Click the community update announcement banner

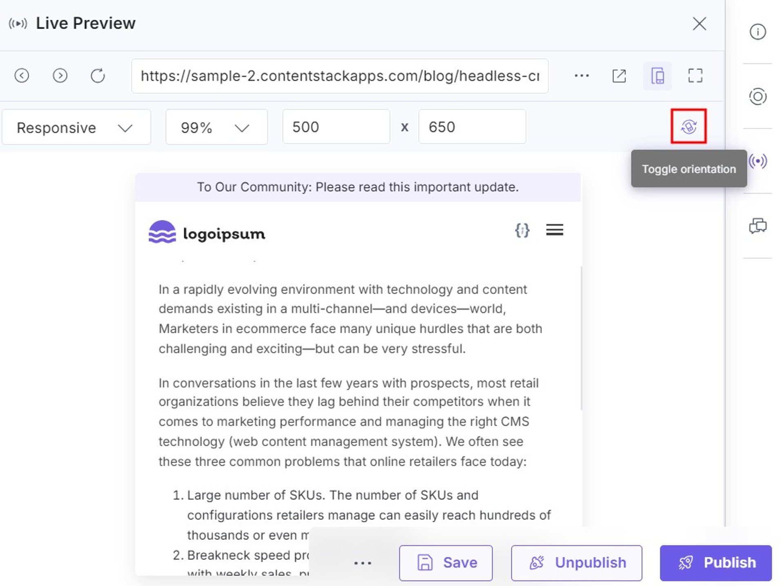(358, 187)
